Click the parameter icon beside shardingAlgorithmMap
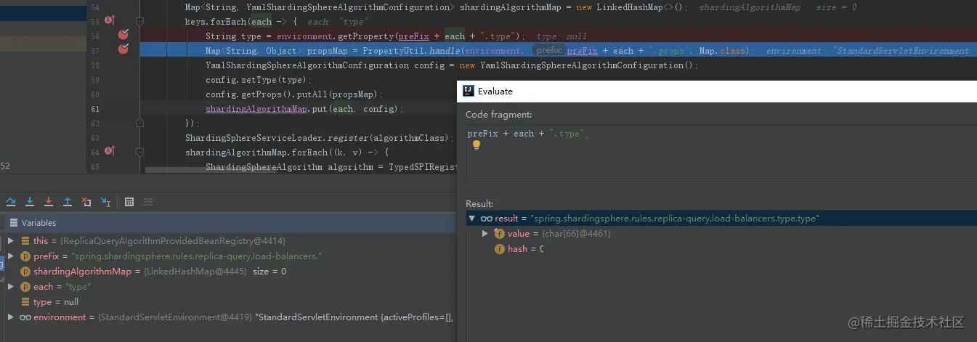Screen dimensions: 977x342 (x=25, y=272)
